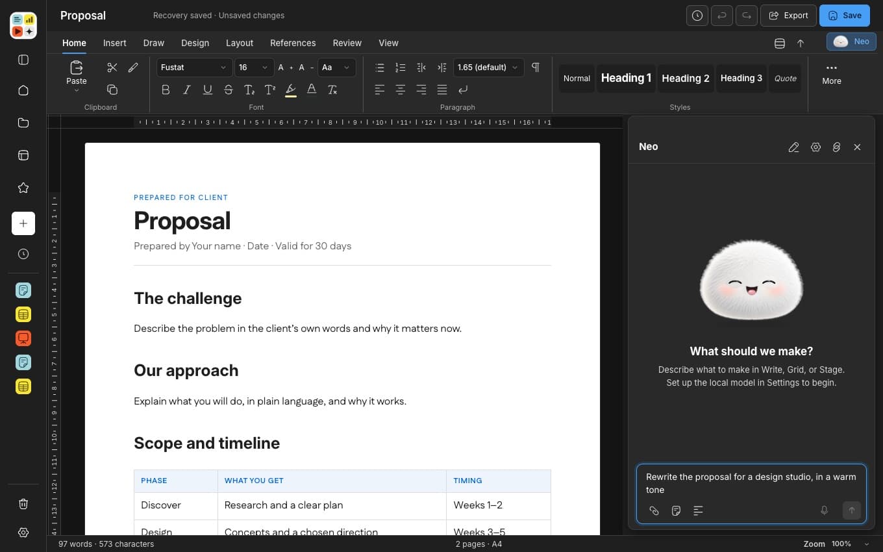
Task: Click the Format painter brush icon
Action: click(133, 68)
